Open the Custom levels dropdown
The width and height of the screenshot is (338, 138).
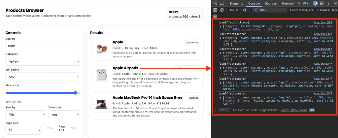pos(302,10)
